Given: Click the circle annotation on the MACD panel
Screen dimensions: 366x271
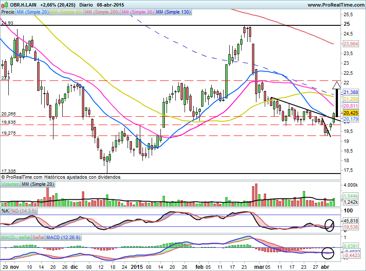Looking at the screenshot, I should [327, 253].
